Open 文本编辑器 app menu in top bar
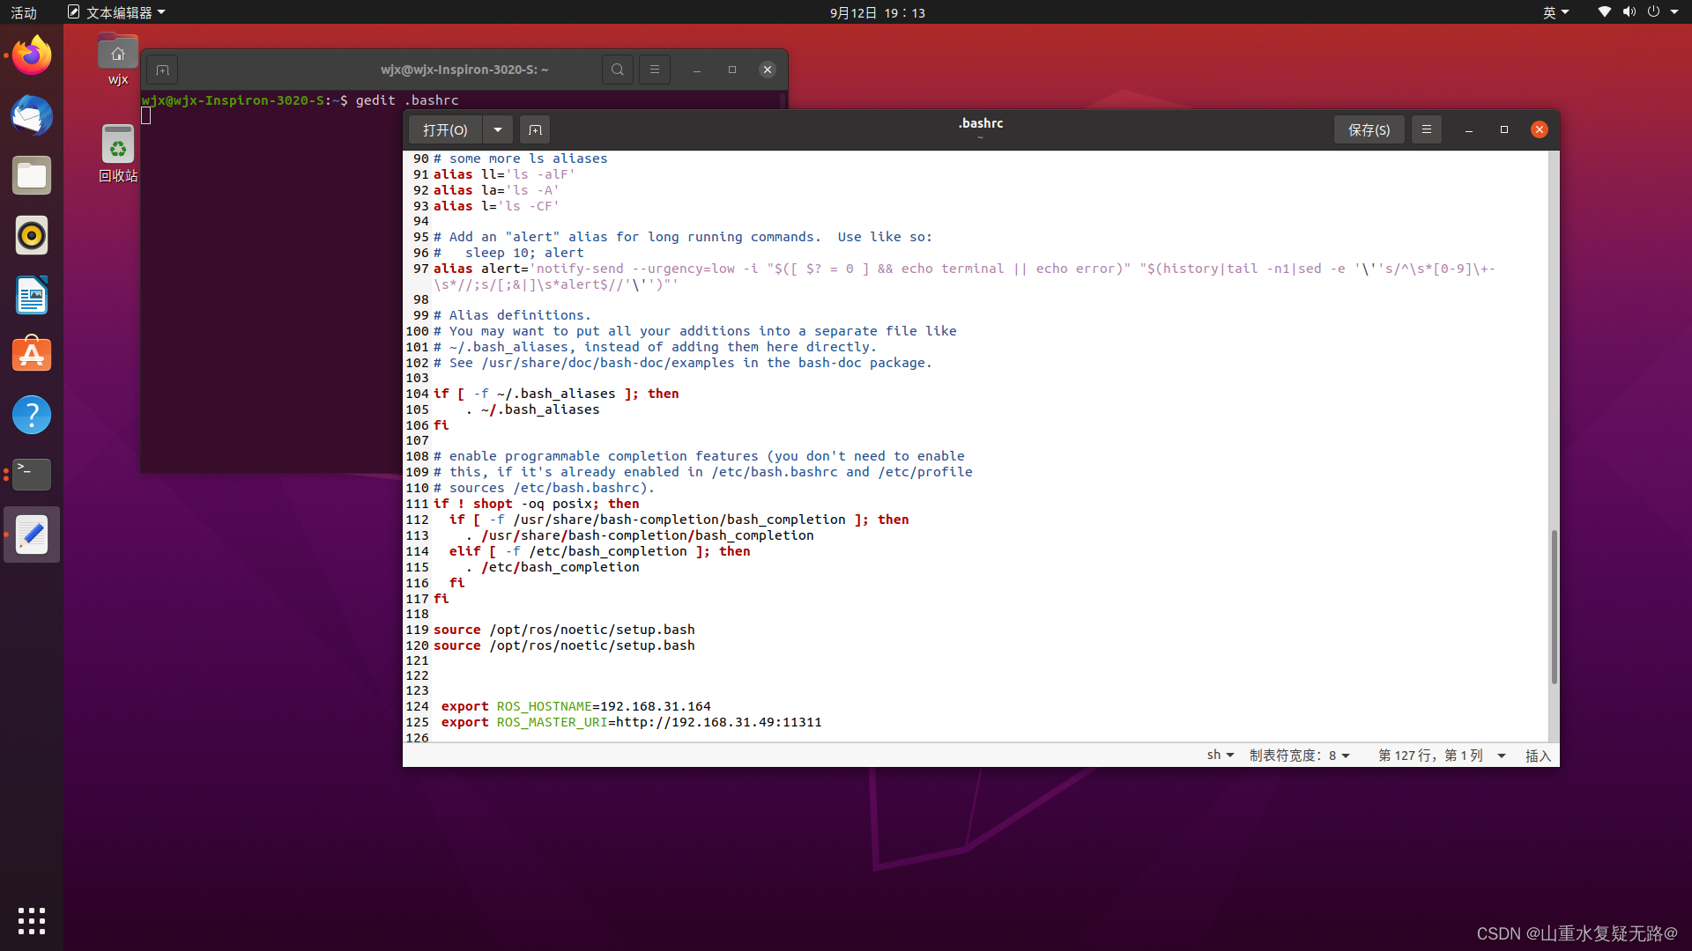Screen dimensions: 1692x951 click(x=116, y=12)
